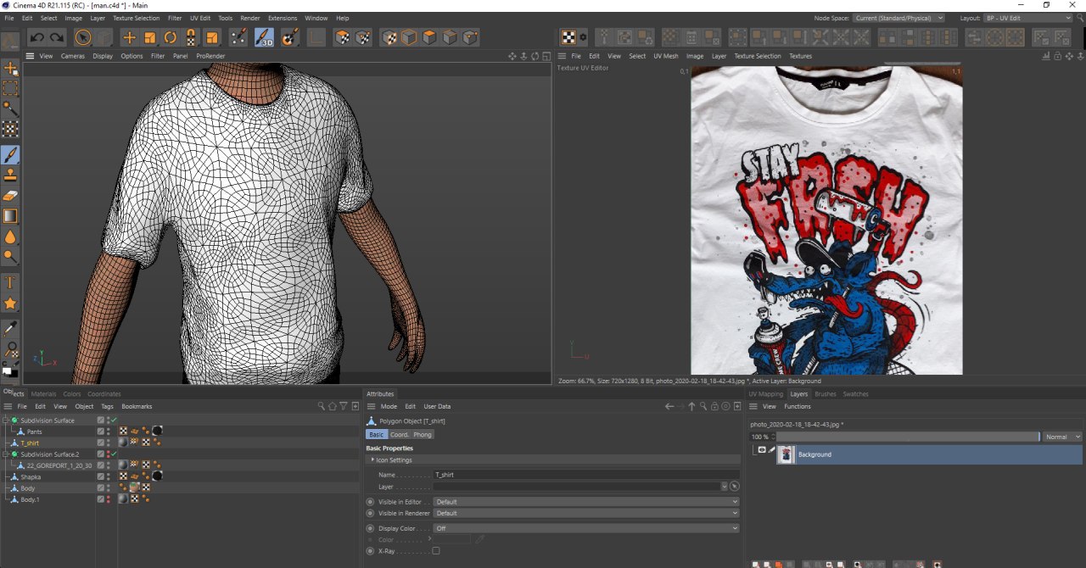Open the Visible in Editor dropdown
This screenshot has width=1086, height=568.
coord(586,502)
